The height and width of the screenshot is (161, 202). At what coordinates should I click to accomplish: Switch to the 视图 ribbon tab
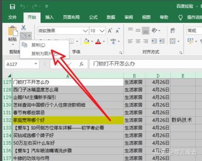coord(146,17)
